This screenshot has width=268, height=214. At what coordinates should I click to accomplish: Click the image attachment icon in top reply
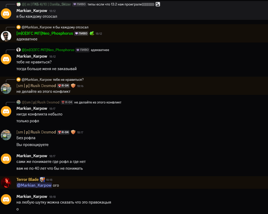click(x=158, y=4)
